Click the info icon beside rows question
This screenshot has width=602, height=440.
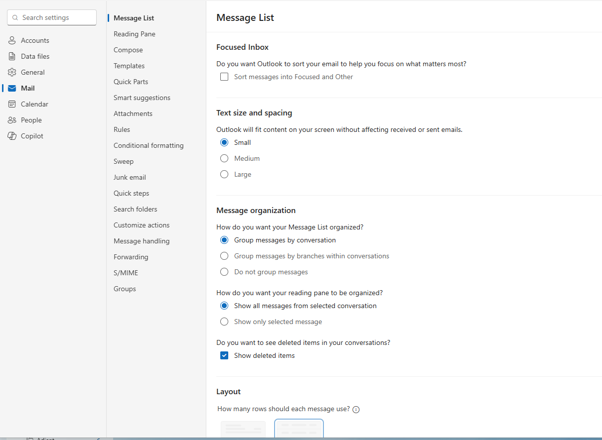click(356, 410)
